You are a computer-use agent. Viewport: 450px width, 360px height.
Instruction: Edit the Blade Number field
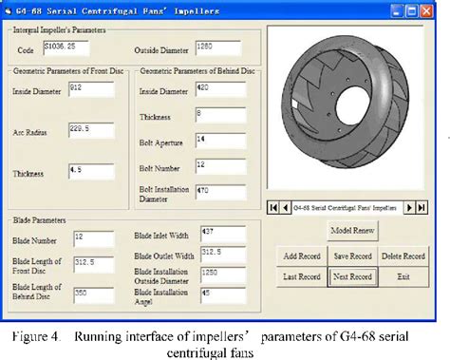[x=94, y=238]
